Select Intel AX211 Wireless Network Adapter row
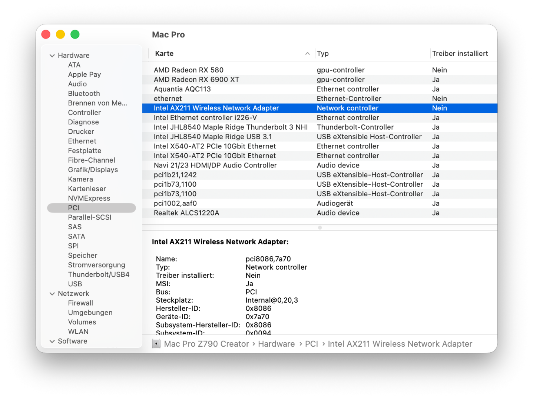Viewport: 533px width, 400px height. click(x=320, y=108)
